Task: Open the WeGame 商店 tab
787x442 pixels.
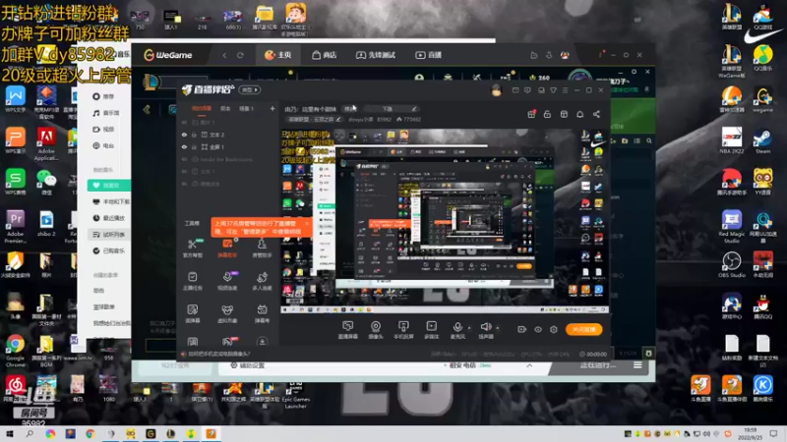Action: coord(325,55)
